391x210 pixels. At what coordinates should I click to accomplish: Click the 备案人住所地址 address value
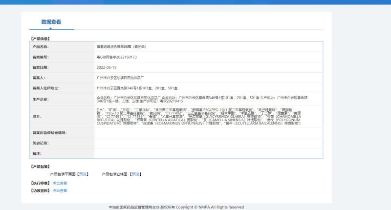137,88
